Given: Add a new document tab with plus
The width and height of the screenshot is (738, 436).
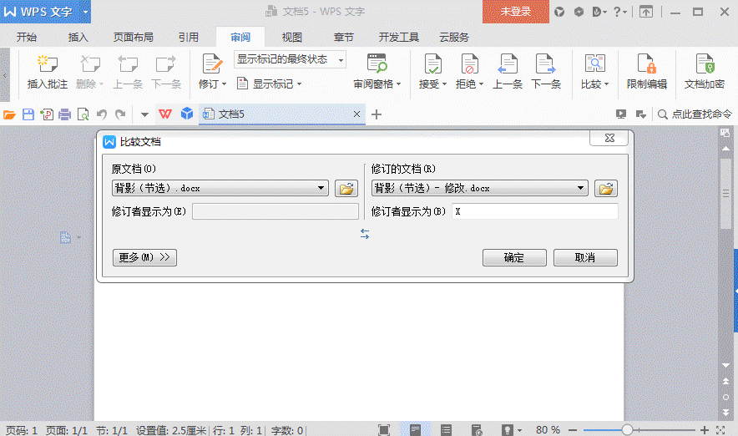Looking at the screenshot, I should click(x=377, y=114).
